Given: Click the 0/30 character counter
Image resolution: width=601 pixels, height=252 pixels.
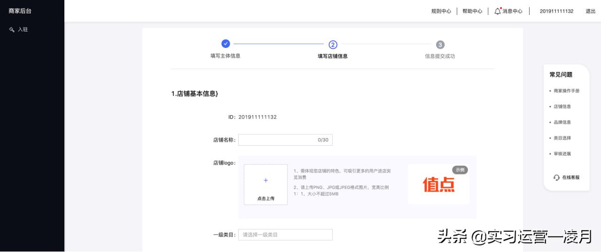Looking at the screenshot, I should pos(323,140).
